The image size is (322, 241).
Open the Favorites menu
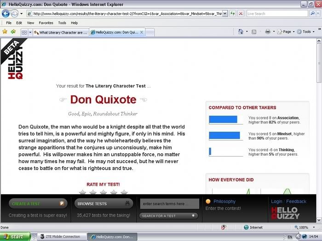click(46, 23)
